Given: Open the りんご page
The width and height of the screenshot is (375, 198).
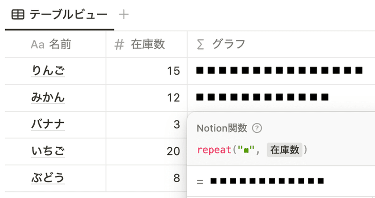Looking at the screenshot, I should 48,71.
